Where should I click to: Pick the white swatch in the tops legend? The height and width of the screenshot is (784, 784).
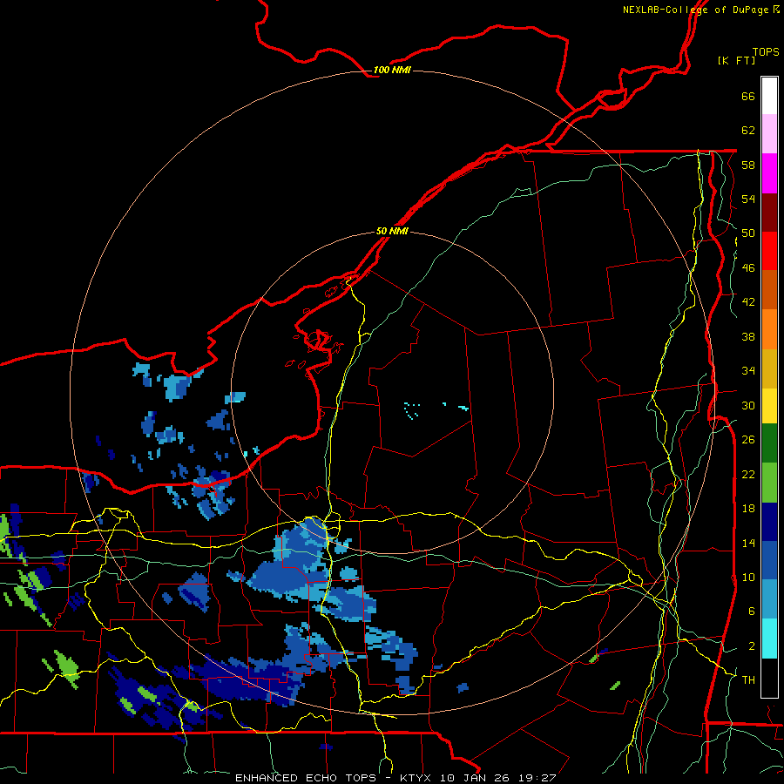tap(769, 96)
